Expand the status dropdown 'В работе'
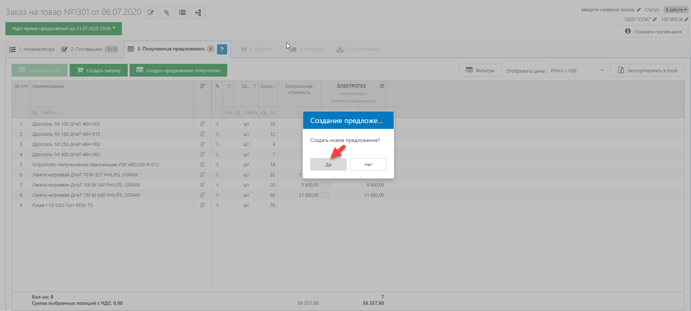 [676, 10]
